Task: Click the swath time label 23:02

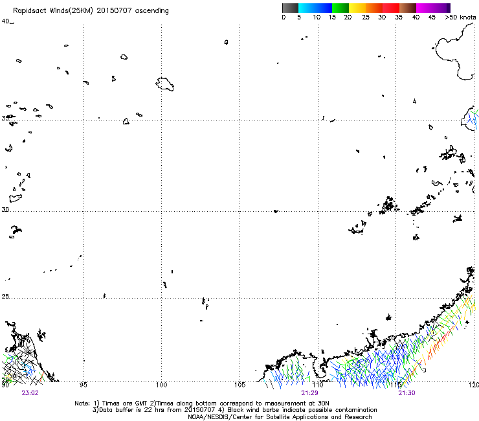Action: 30,393
